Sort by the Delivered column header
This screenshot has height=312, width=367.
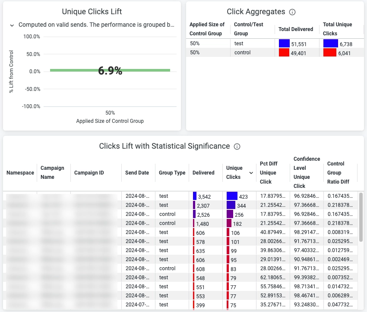[x=203, y=172]
